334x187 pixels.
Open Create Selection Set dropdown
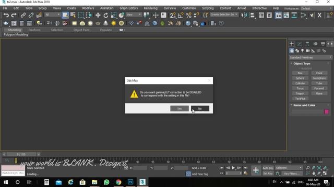224,15
